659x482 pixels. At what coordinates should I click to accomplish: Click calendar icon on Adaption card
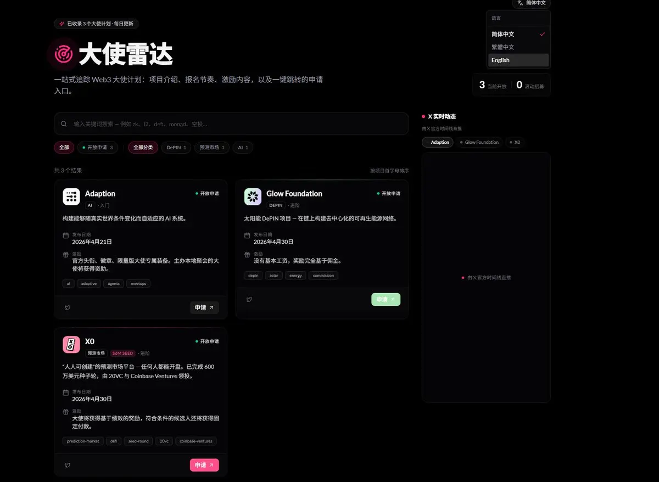tap(65, 236)
